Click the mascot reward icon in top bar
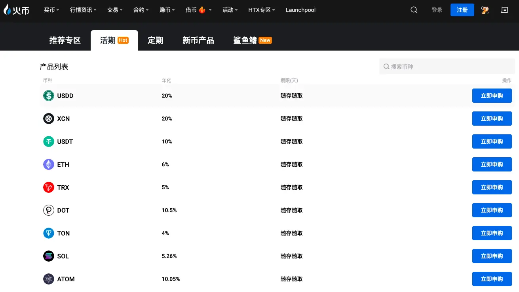The height and width of the screenshot is (292, 519). tap(485, 10)
